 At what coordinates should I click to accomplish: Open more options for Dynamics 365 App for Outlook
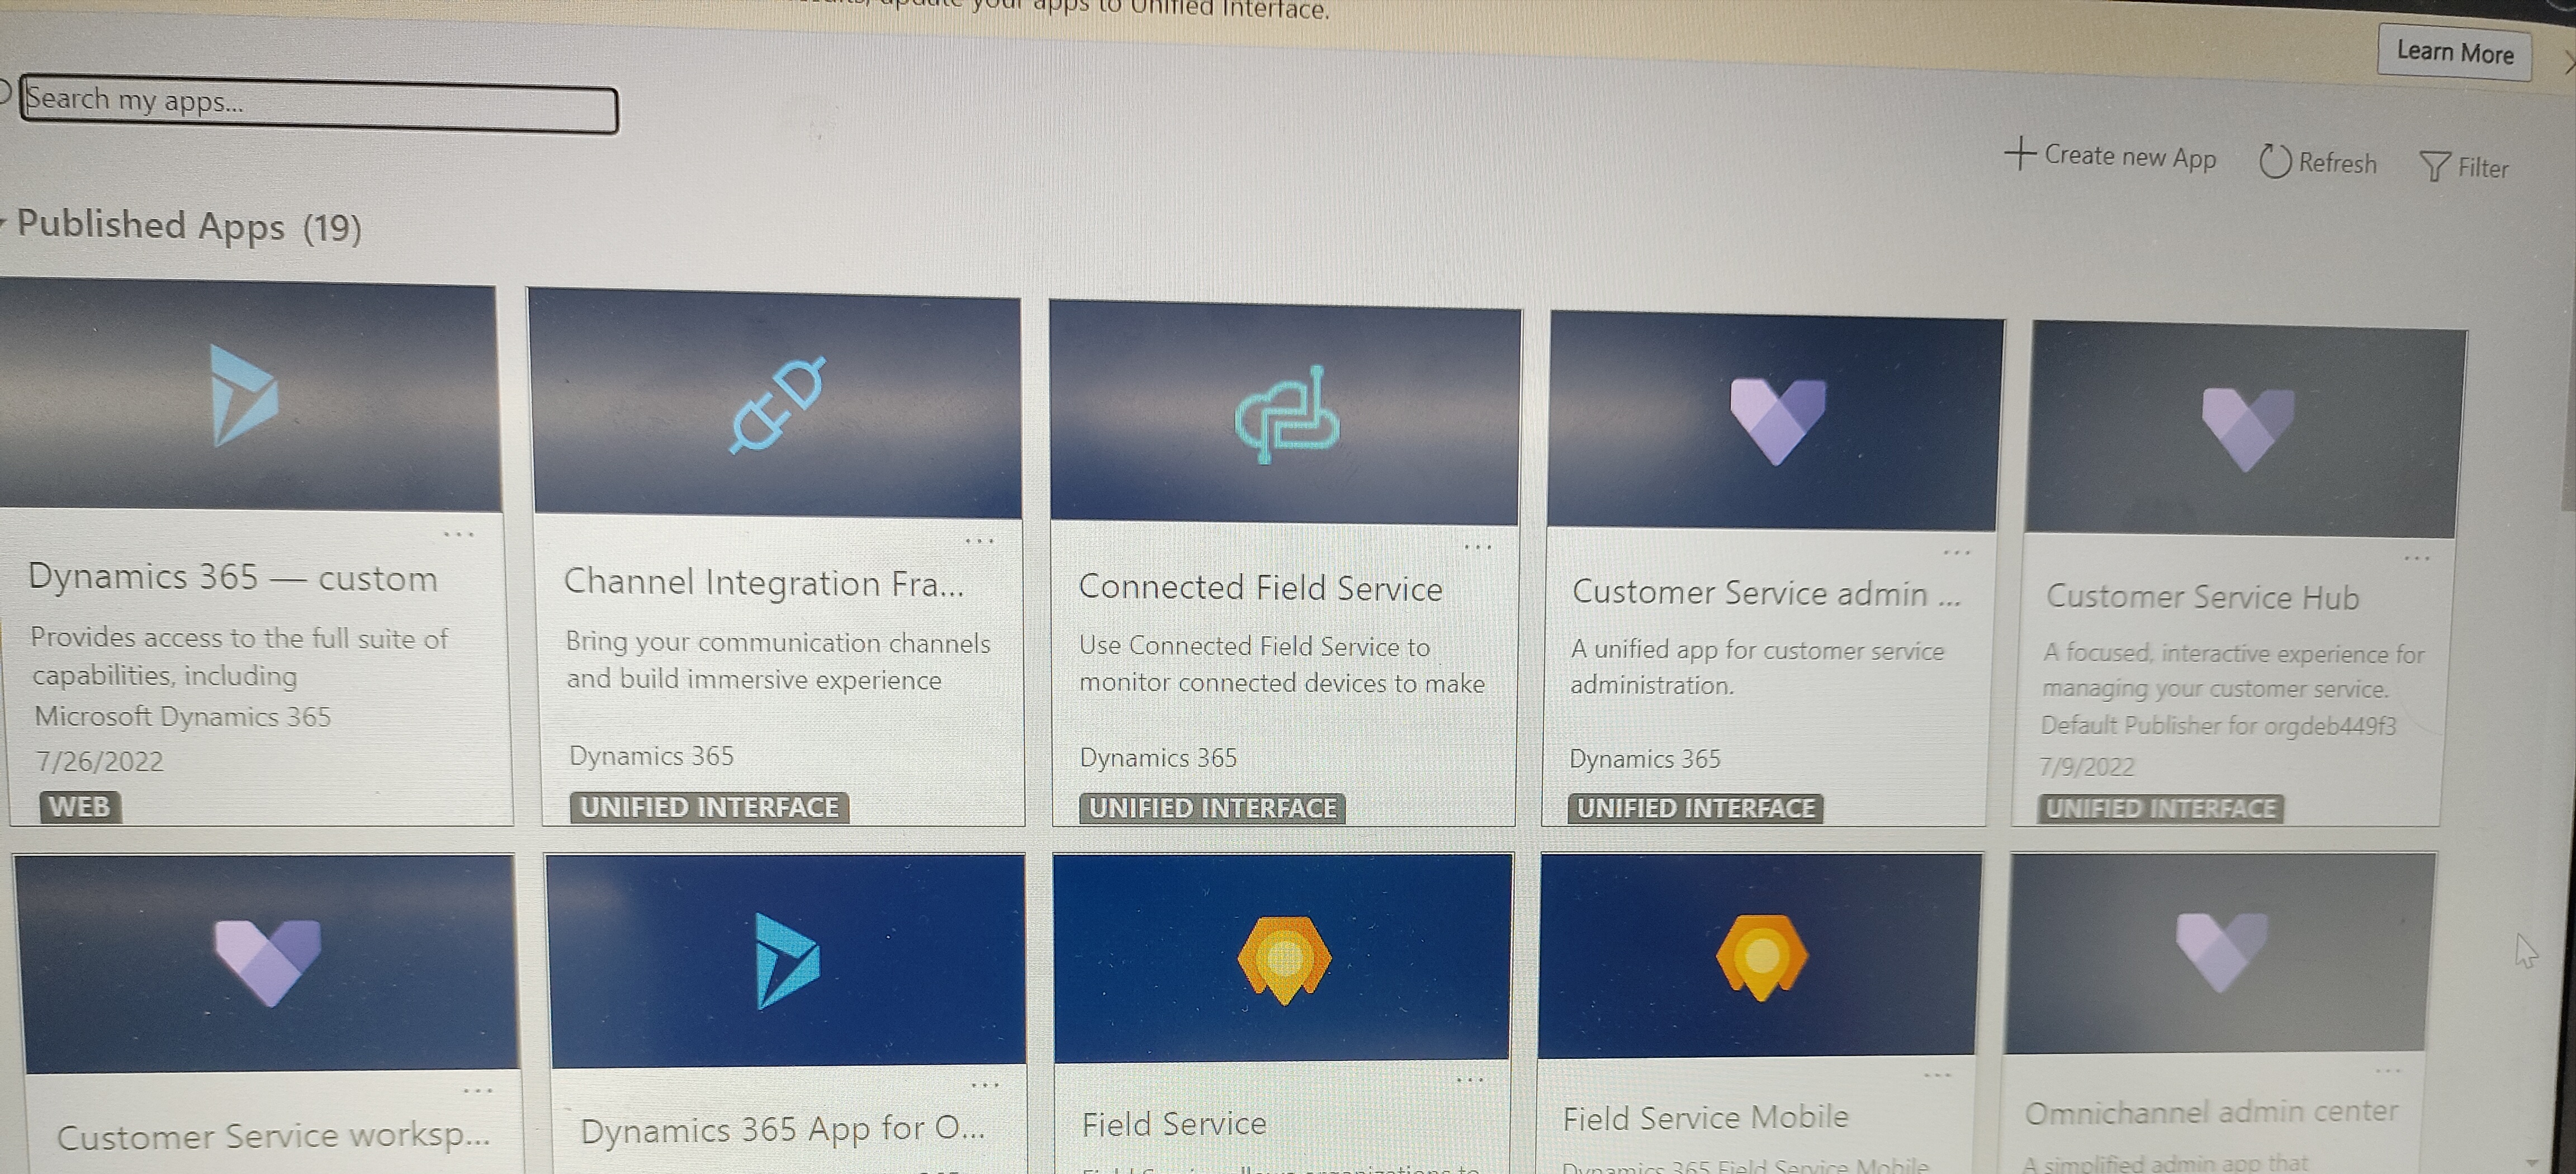[985, 1085]
